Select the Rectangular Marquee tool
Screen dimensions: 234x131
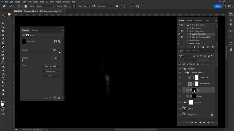point(3,19)
